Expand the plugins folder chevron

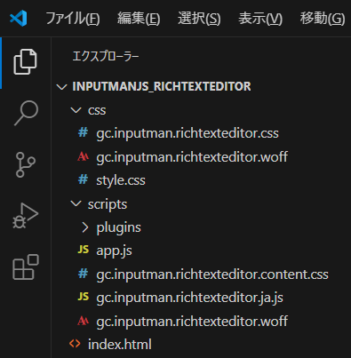pos(85,227)
